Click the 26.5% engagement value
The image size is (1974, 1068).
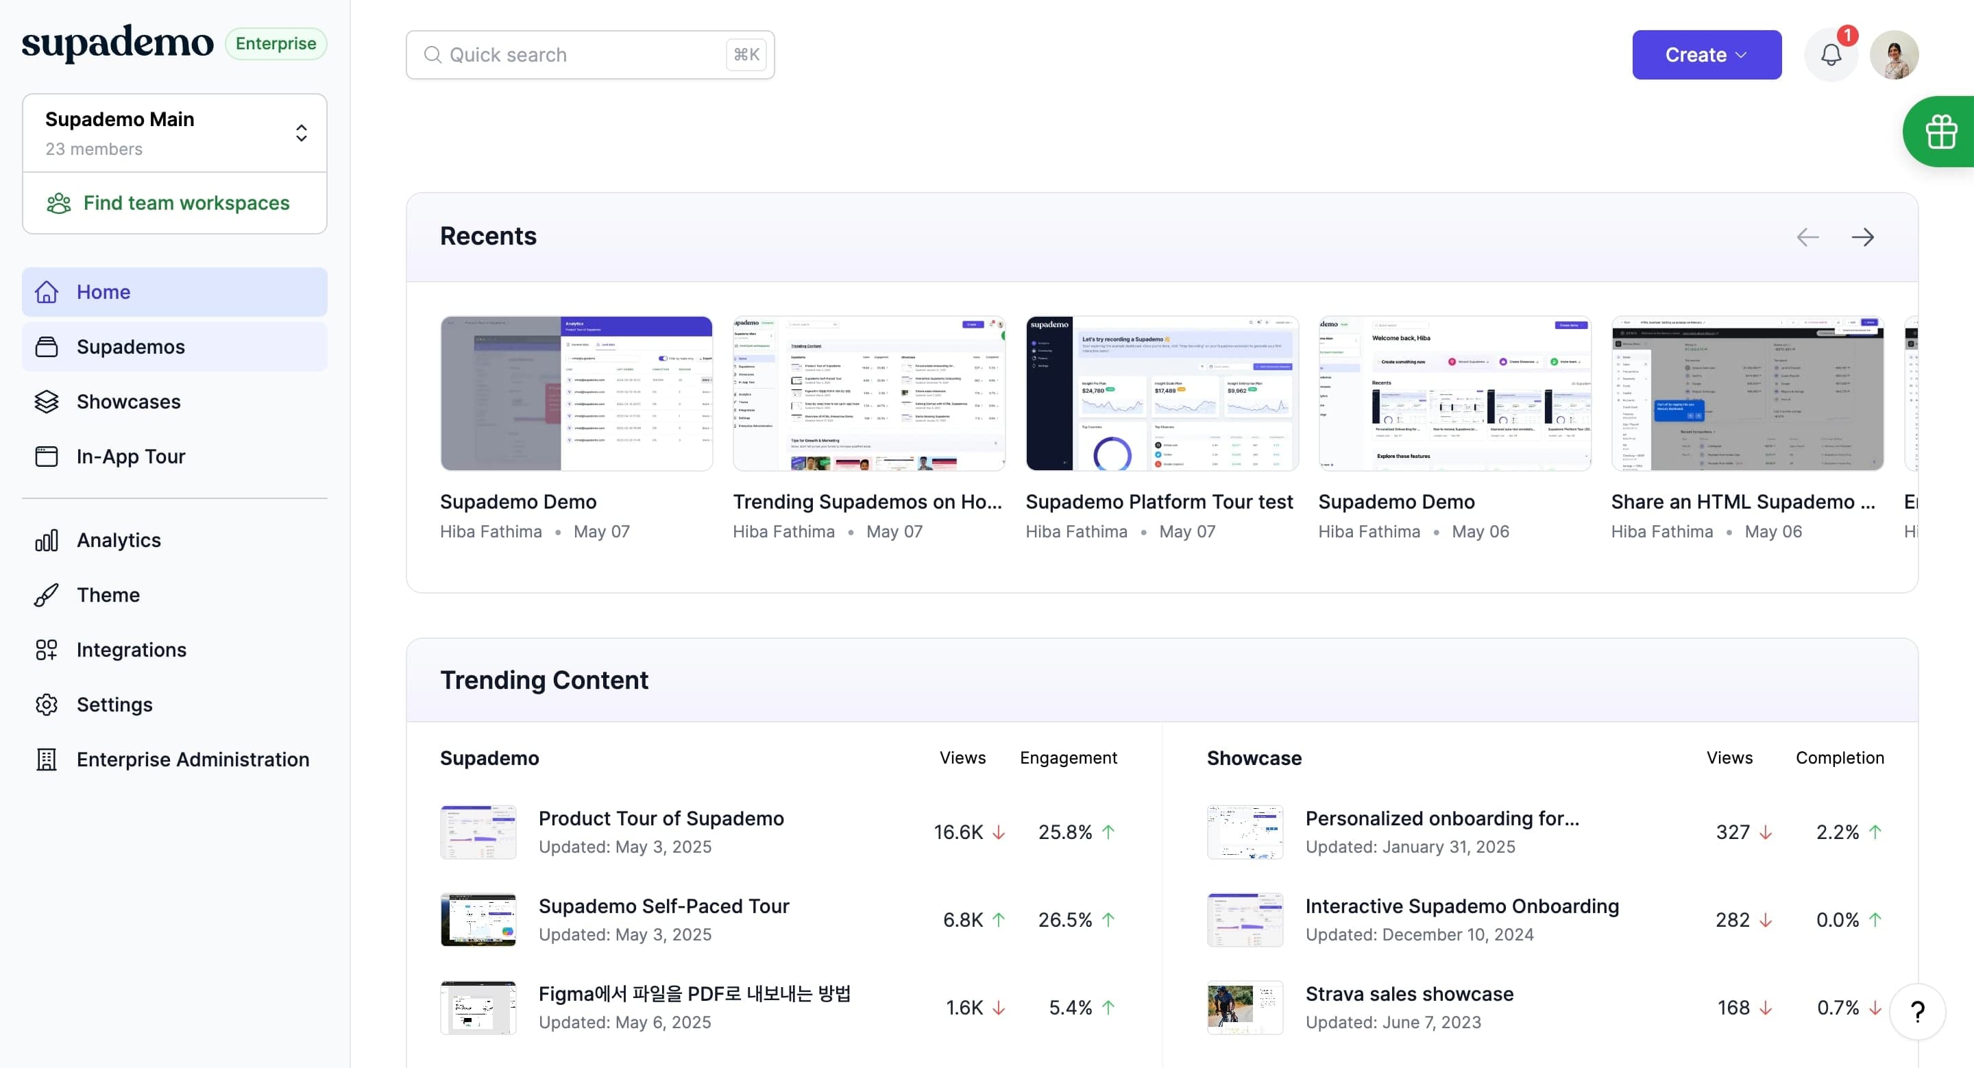(1065, 920)
